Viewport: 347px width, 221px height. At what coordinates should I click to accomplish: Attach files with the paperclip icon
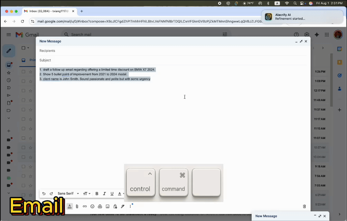pyautogui.click(x=77, y=206)
